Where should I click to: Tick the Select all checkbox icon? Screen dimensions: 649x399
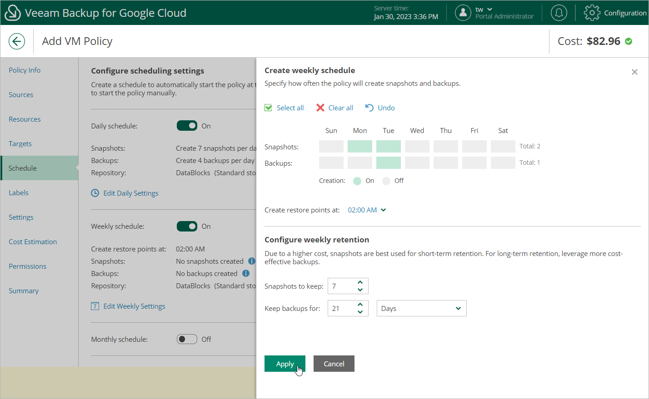pos(269,108)
